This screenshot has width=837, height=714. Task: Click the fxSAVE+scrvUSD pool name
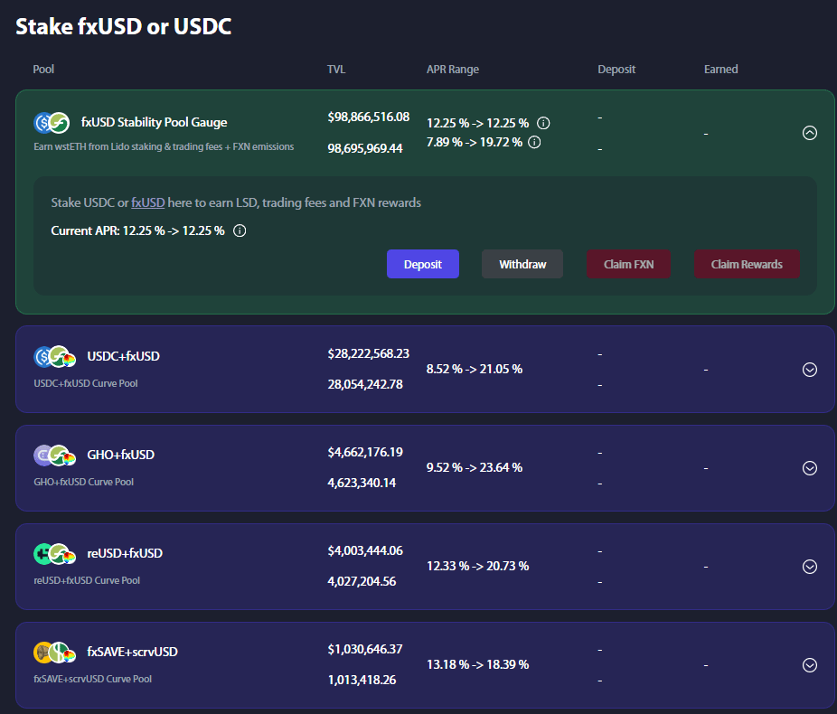coord(132,652)
